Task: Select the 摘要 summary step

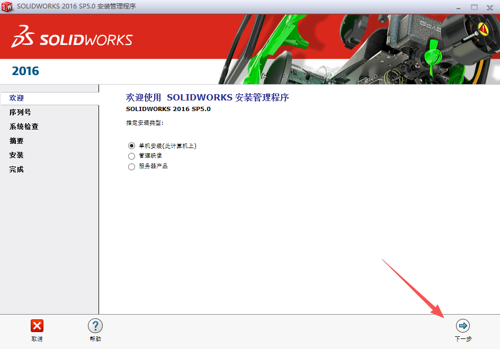Action: pos(16,141)
